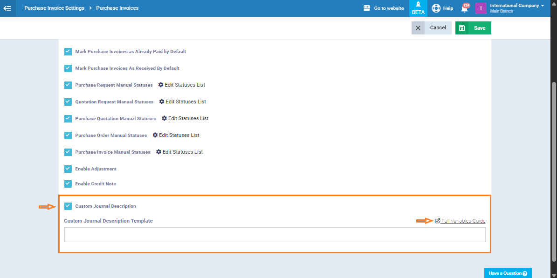
Task: Click the back arrow menu icon
Action: (x=7, y=8)
